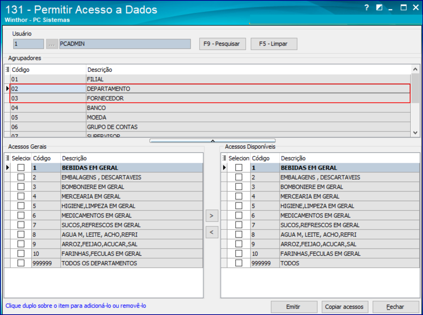This screenshot has width=423, height=315.
Task: Select EMBALAGENS , DESCARTAVEIS in Acessos Disponíveis
Action: tap(321, 177)
